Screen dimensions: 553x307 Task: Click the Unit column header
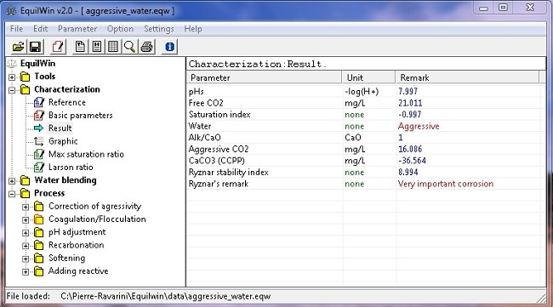(368, 77)
